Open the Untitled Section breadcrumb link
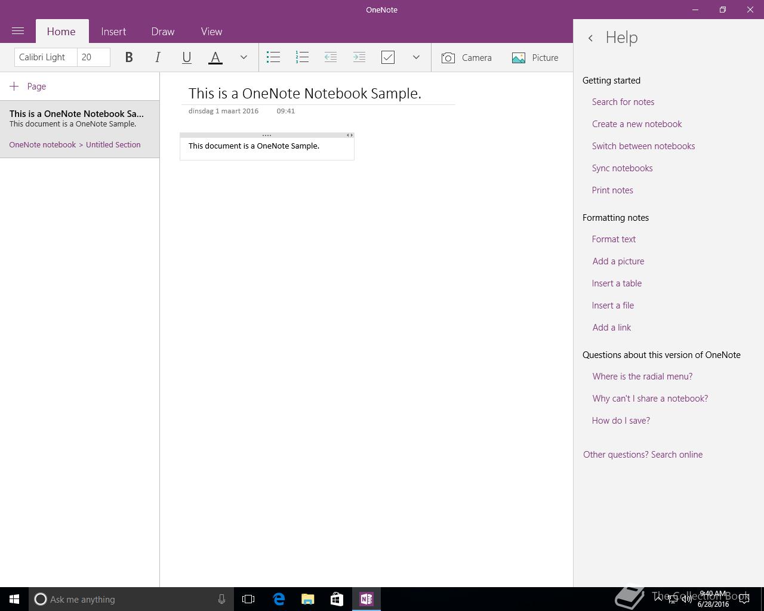This screenshot has height=611, width=764. click(x=113, y=145)
